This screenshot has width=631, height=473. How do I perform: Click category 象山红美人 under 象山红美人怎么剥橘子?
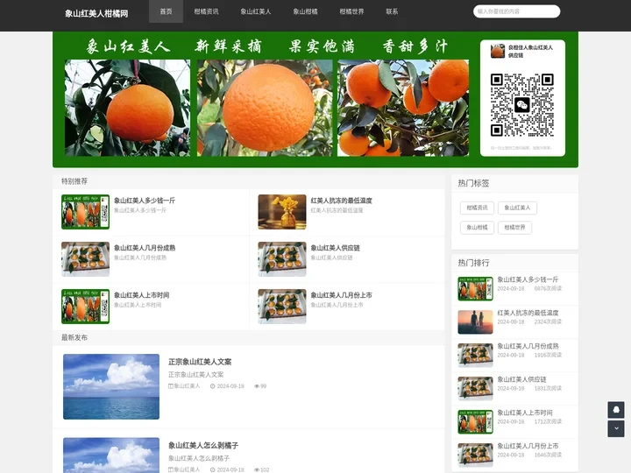click(x=187, y=469)
